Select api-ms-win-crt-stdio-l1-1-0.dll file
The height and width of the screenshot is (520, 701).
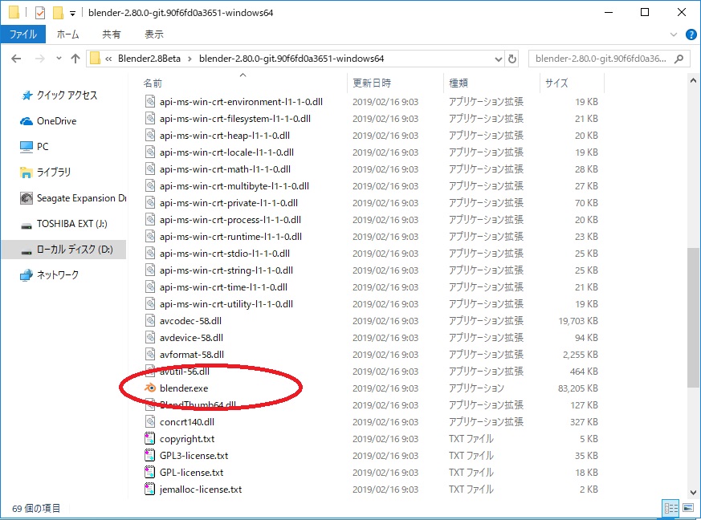click(224, 254)
